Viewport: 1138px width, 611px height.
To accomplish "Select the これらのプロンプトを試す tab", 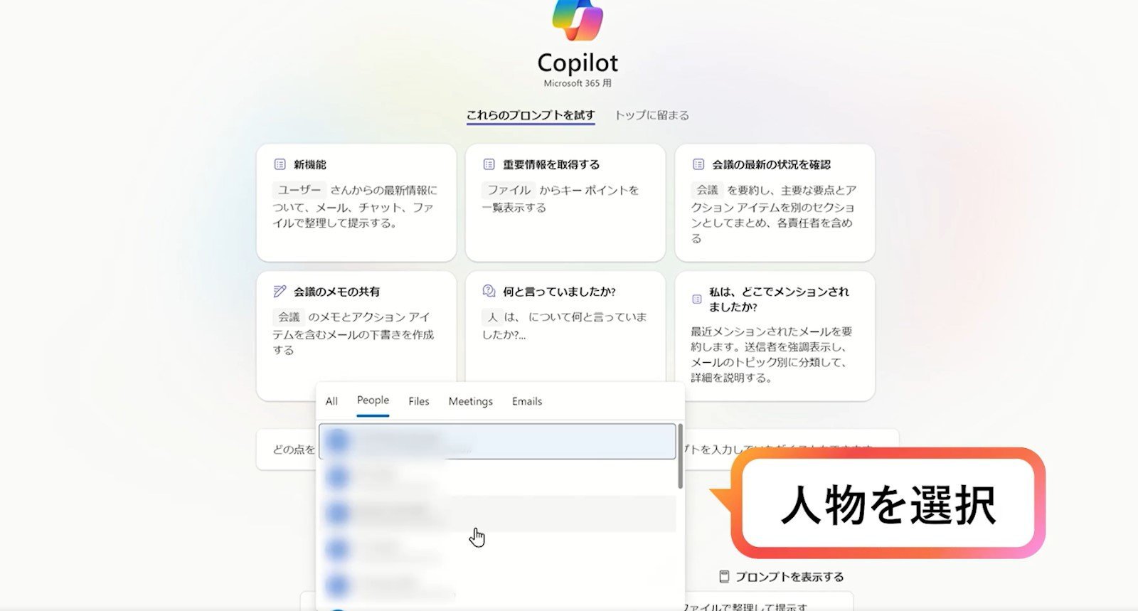I will pyautogui.click(x=531, y=115).
